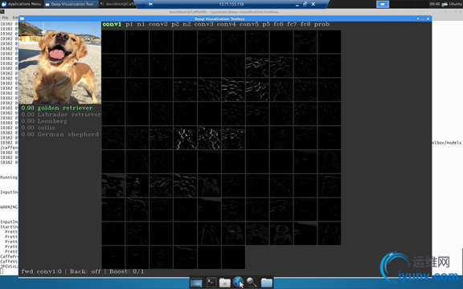Switch to Deep Visualization Tool taskbar item
The height and width of the screenshot is (289, 463).
[x=71, y=4]
